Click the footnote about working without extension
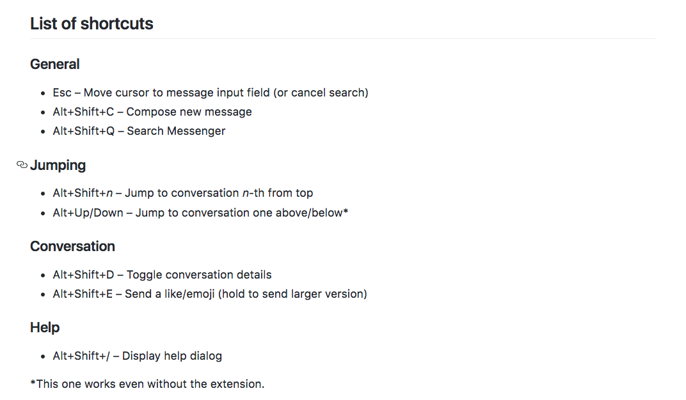 (x=147, y=384)
